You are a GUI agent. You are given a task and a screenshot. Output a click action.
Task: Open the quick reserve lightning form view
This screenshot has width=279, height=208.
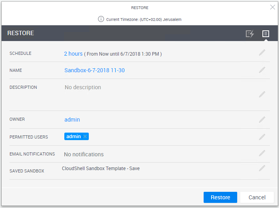(250, 34)
